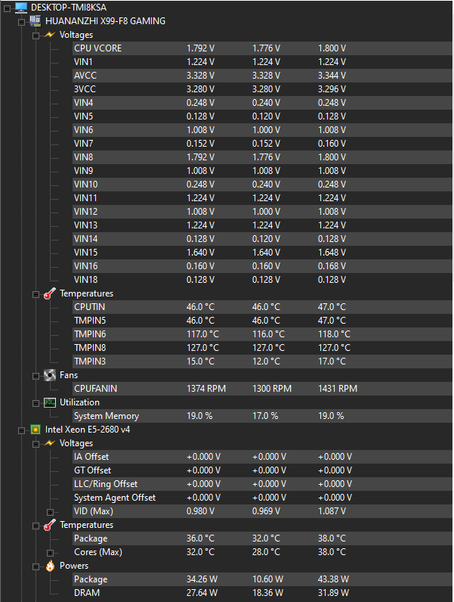Click the Utilization graph icon
This screenshot has width=454, height=602.
[x=50, y=402]
